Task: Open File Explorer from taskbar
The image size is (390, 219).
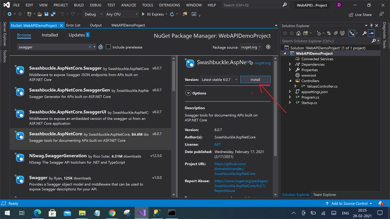Action: pos(82,213)
